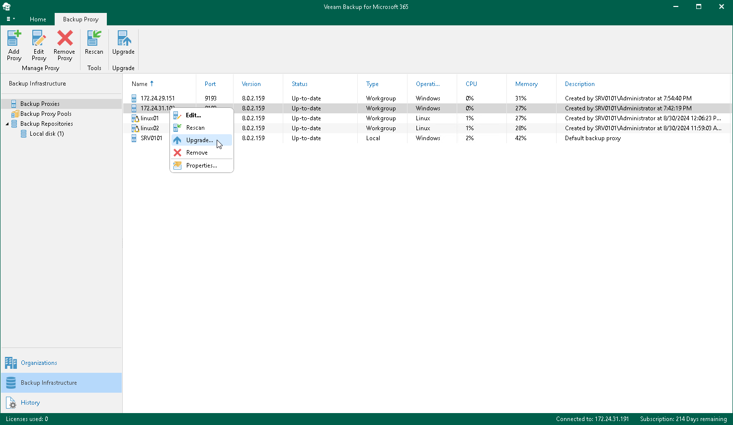733x425 pixels.
Task: Click 'Connected to: 172.24.31.191' status text
Action: click(x=592, y=419)
